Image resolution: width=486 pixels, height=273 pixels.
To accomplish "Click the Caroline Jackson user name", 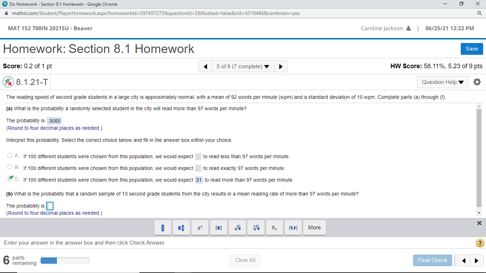I will 382,28.
